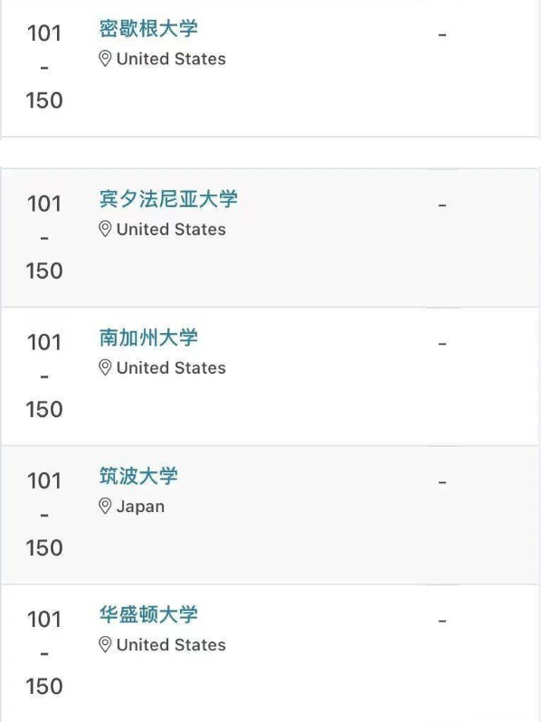Click location pin icon under 密歇根大学
The width and height of the screenshot is (541, 722).
coord(105,59)
